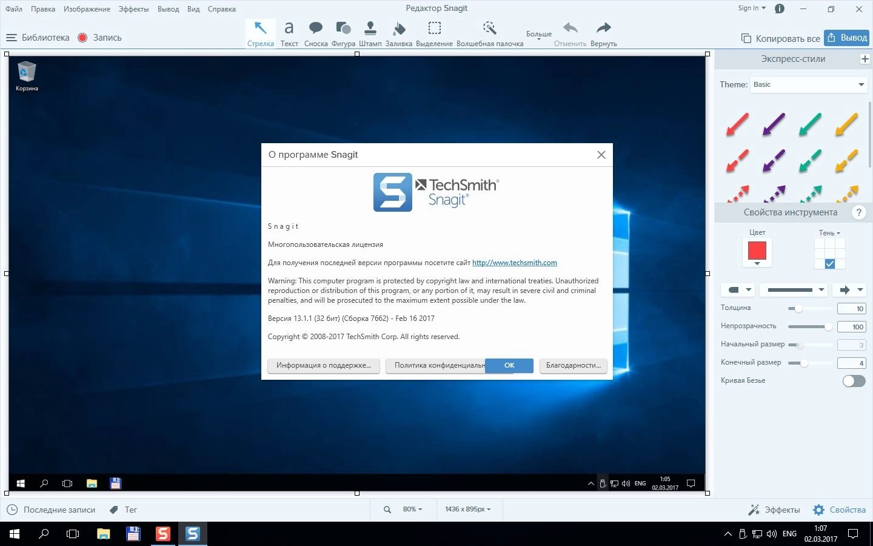Click the blue Вывод share button
Viewport: 873px width, 546px height.
pos(847,38)
